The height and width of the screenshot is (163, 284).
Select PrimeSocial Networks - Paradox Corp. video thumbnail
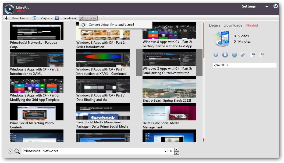(37, 31)
